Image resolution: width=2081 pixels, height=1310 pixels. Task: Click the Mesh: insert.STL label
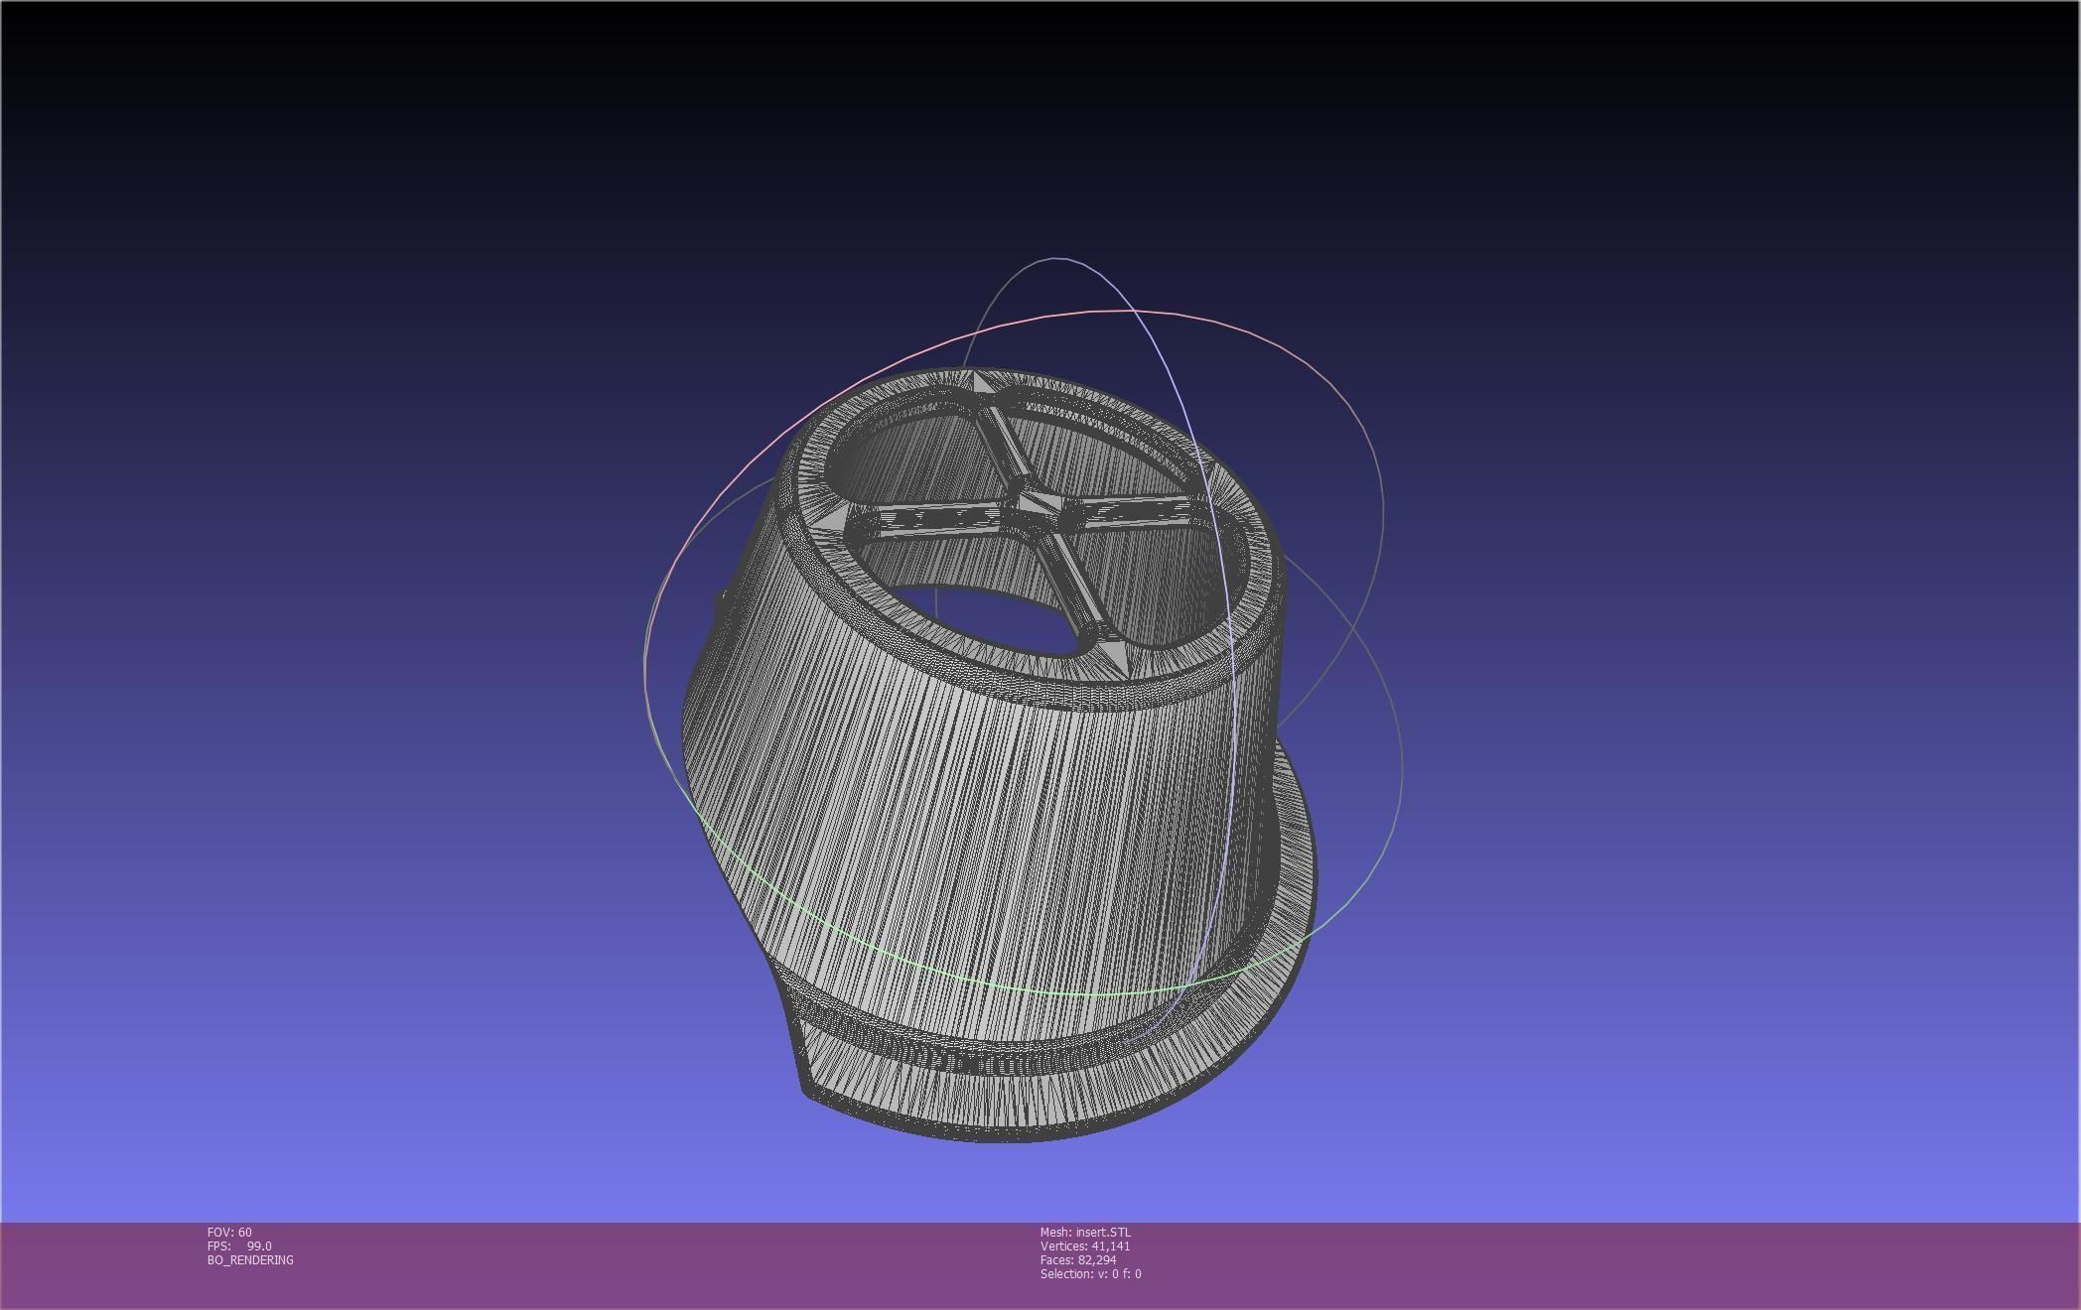click(1085, 1232)
